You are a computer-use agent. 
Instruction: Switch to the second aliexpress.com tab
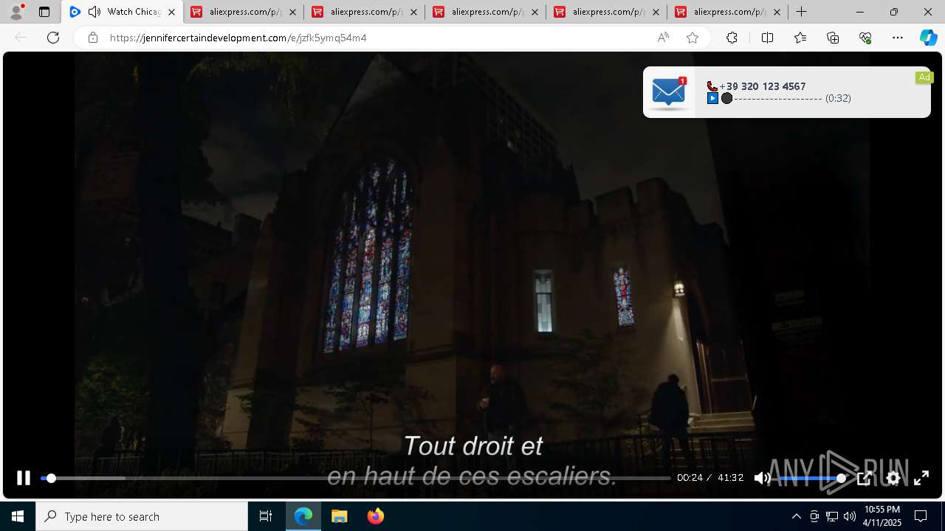[365, 12]
